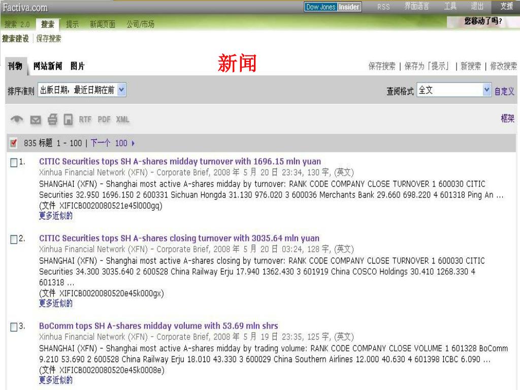The height and width of the screenshot is (390, 520).
Task: Click the 自定义 customize link
Action: pos(504,91)
